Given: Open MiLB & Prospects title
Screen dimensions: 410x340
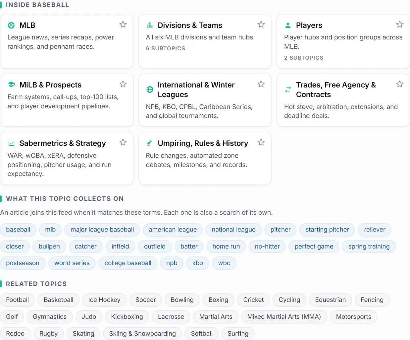Looking at the screenshot, I should tap(50, 85).
